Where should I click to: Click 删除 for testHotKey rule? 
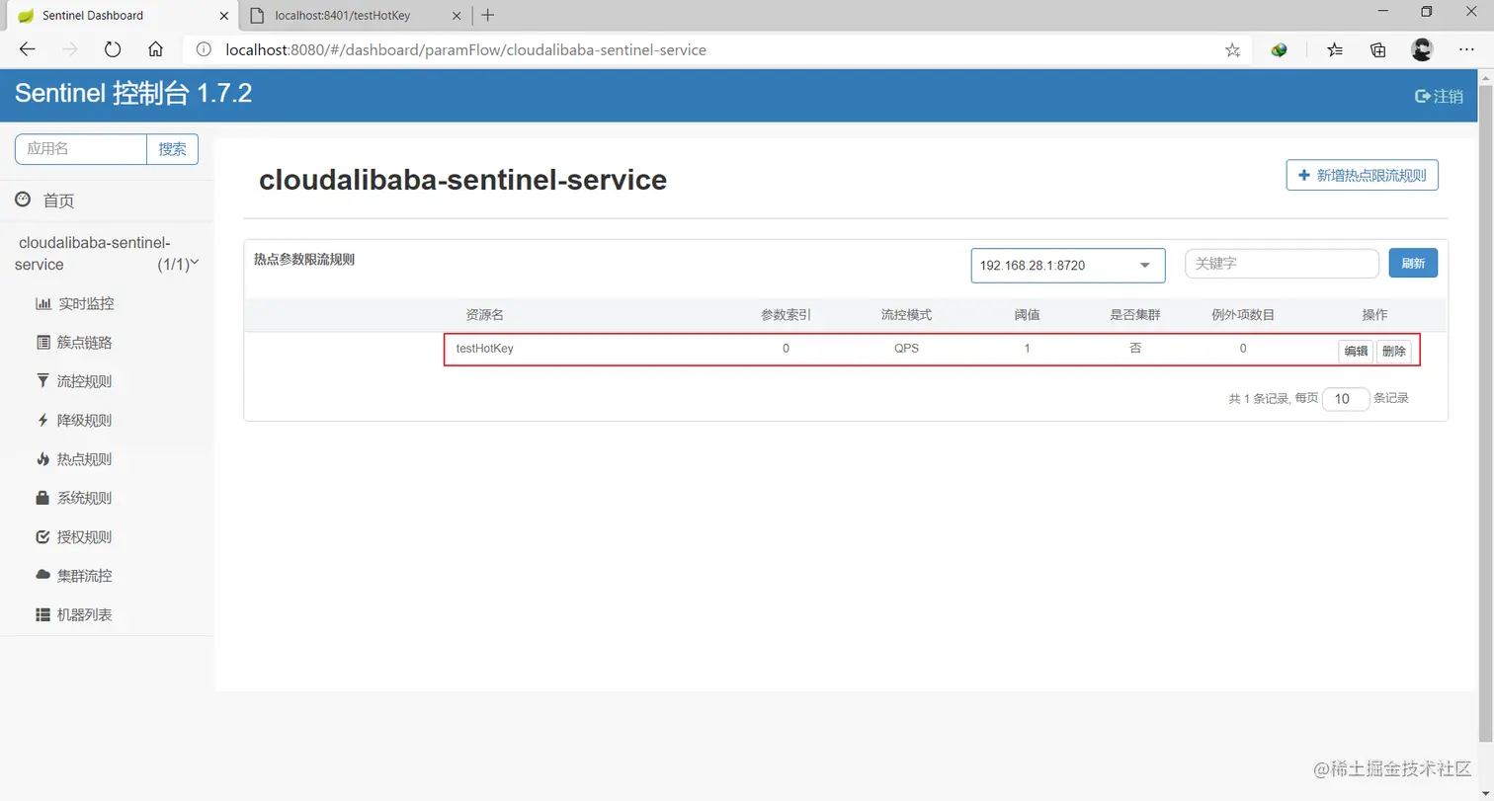click(x=1393, y=352)
